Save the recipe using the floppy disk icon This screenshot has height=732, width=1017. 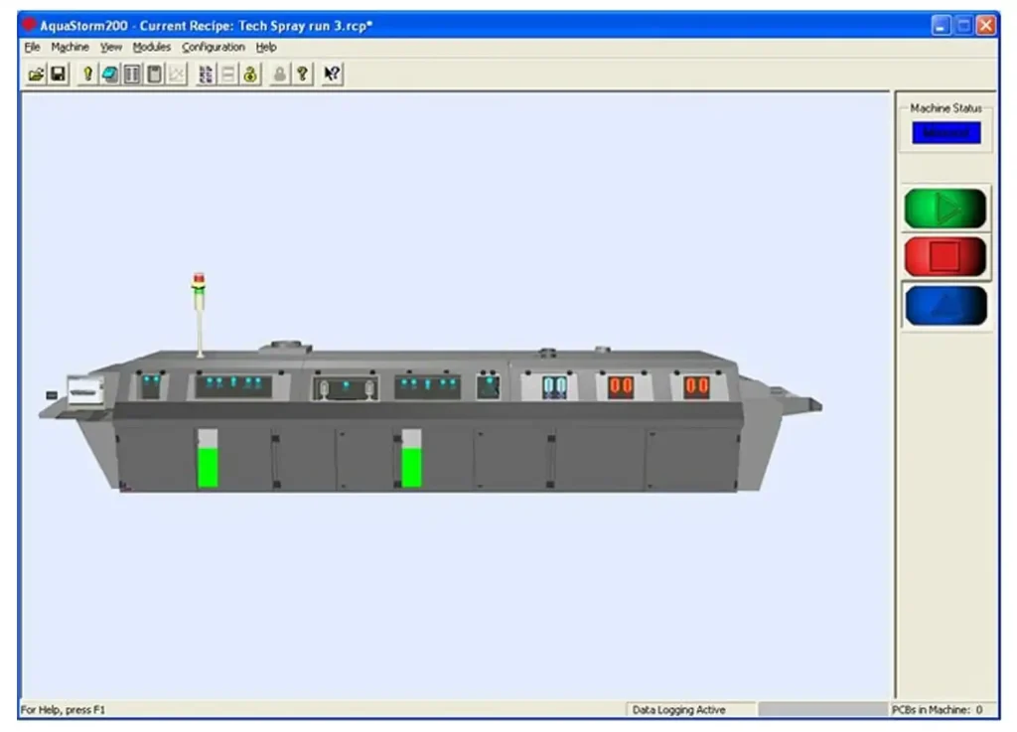59,74
